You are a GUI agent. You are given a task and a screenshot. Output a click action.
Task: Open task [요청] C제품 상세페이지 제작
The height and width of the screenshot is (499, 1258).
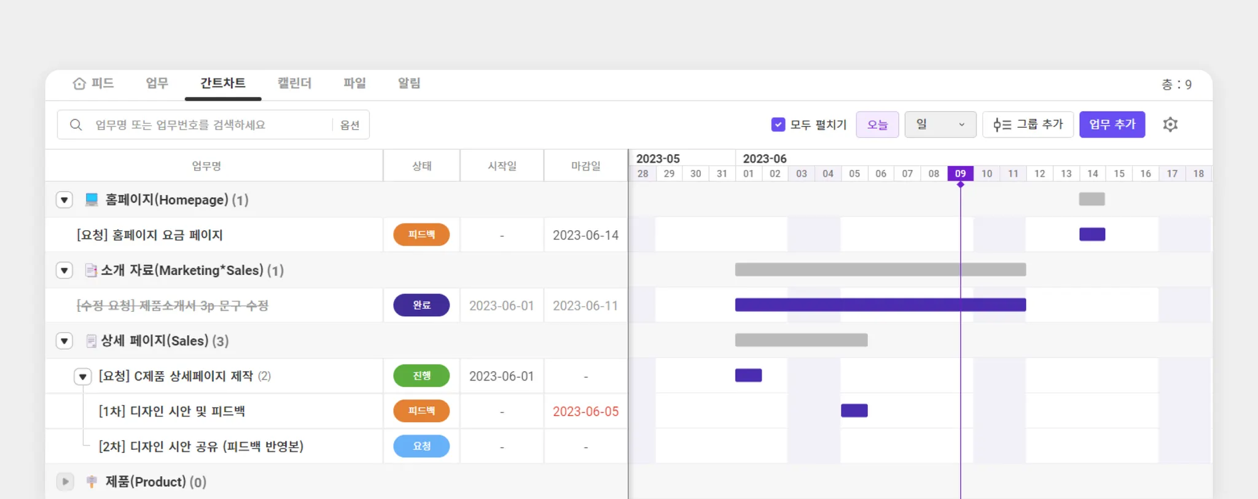pos(176,376)
